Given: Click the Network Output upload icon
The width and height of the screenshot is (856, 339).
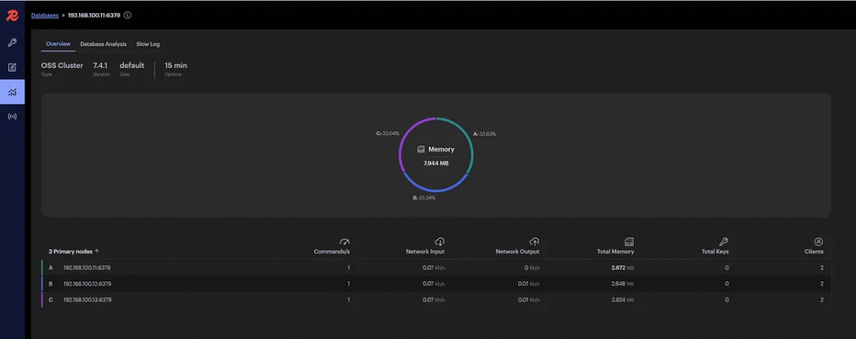Looking at the screenshot, I should (534, 241).
